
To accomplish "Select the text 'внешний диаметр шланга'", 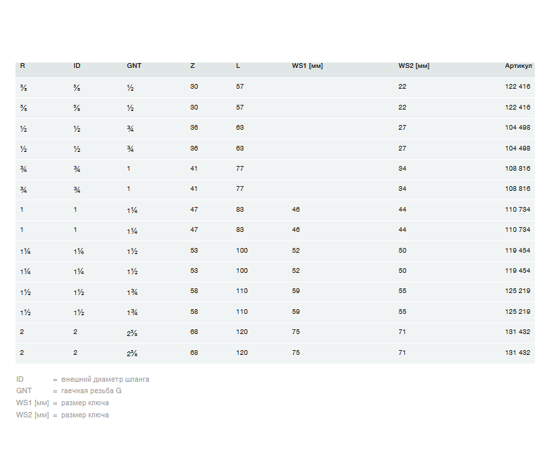I will (105, 379).
